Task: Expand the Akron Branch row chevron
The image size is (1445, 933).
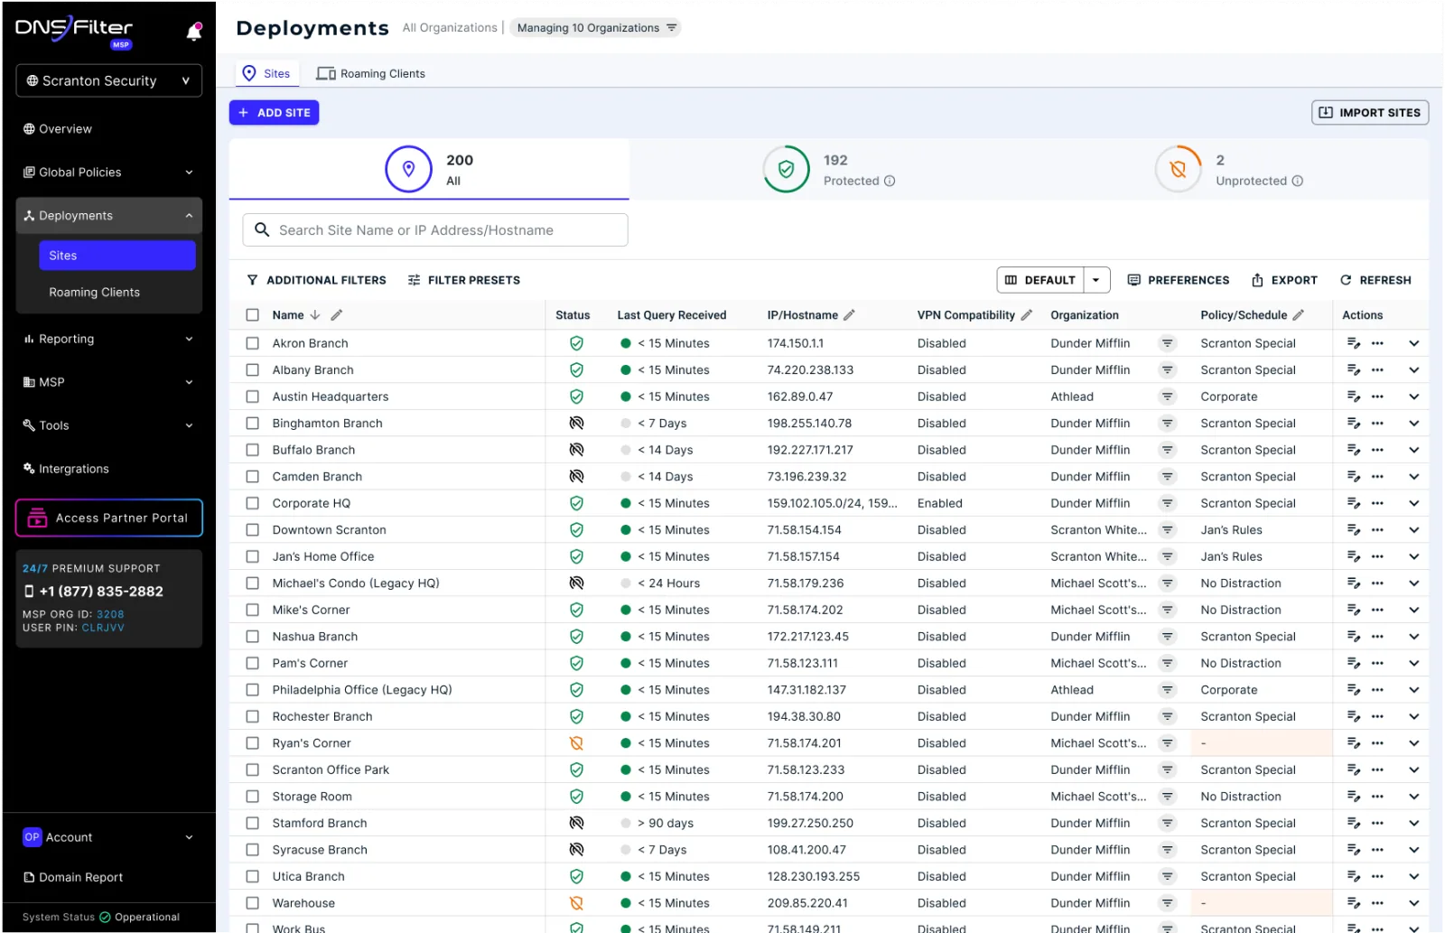Action: point(1414,343)
